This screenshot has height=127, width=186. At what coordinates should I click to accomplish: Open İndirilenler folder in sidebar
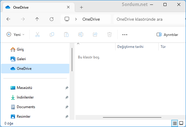(35, 97)
